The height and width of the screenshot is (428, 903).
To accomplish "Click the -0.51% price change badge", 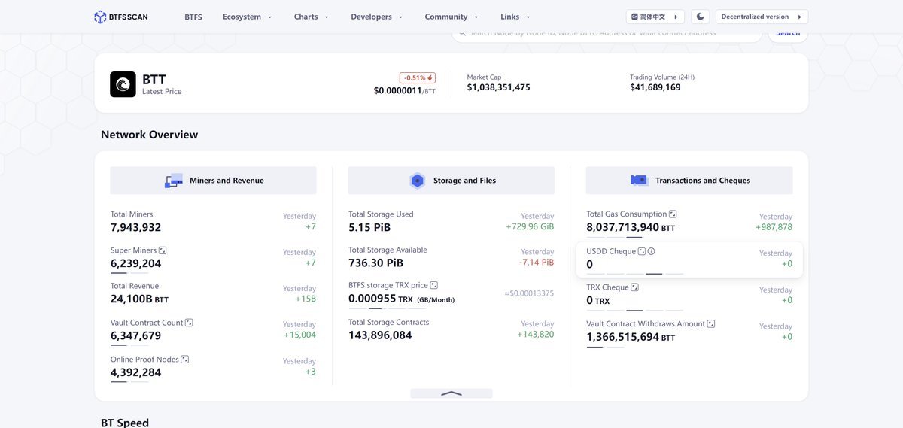I will pyautogui.click(x=417, y=77).
